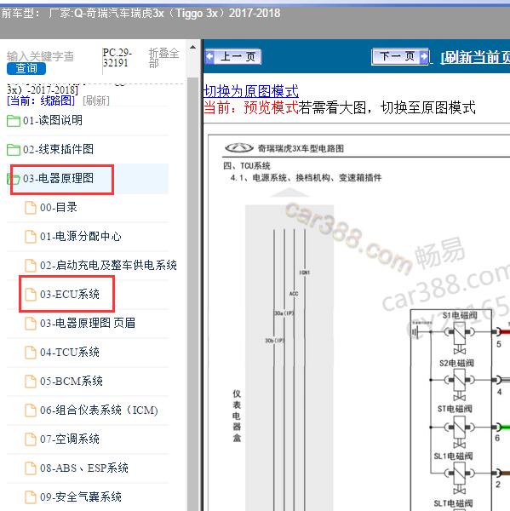Click document icon of 04-TCU系统

(x=31, y=353)
